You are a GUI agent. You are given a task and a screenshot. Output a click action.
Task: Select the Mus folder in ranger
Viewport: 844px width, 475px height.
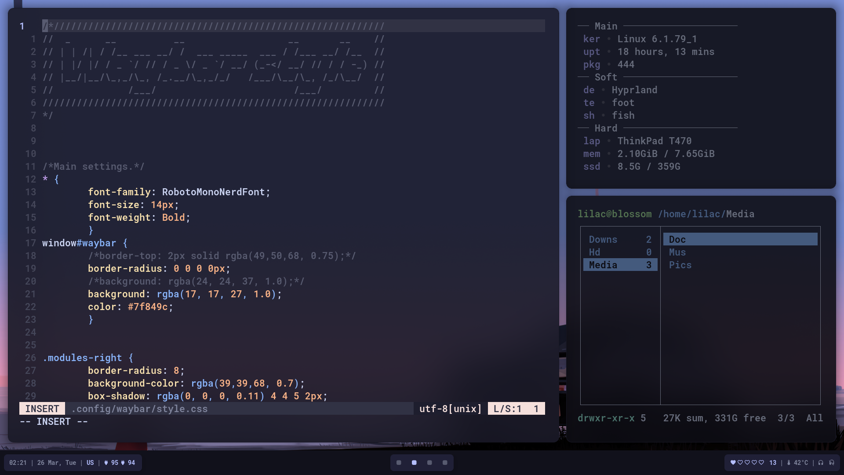coord(677,252)
